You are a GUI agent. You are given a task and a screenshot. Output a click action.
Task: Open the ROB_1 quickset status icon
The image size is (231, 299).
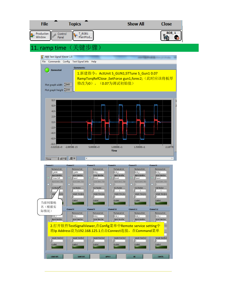[x=171, y=36]
